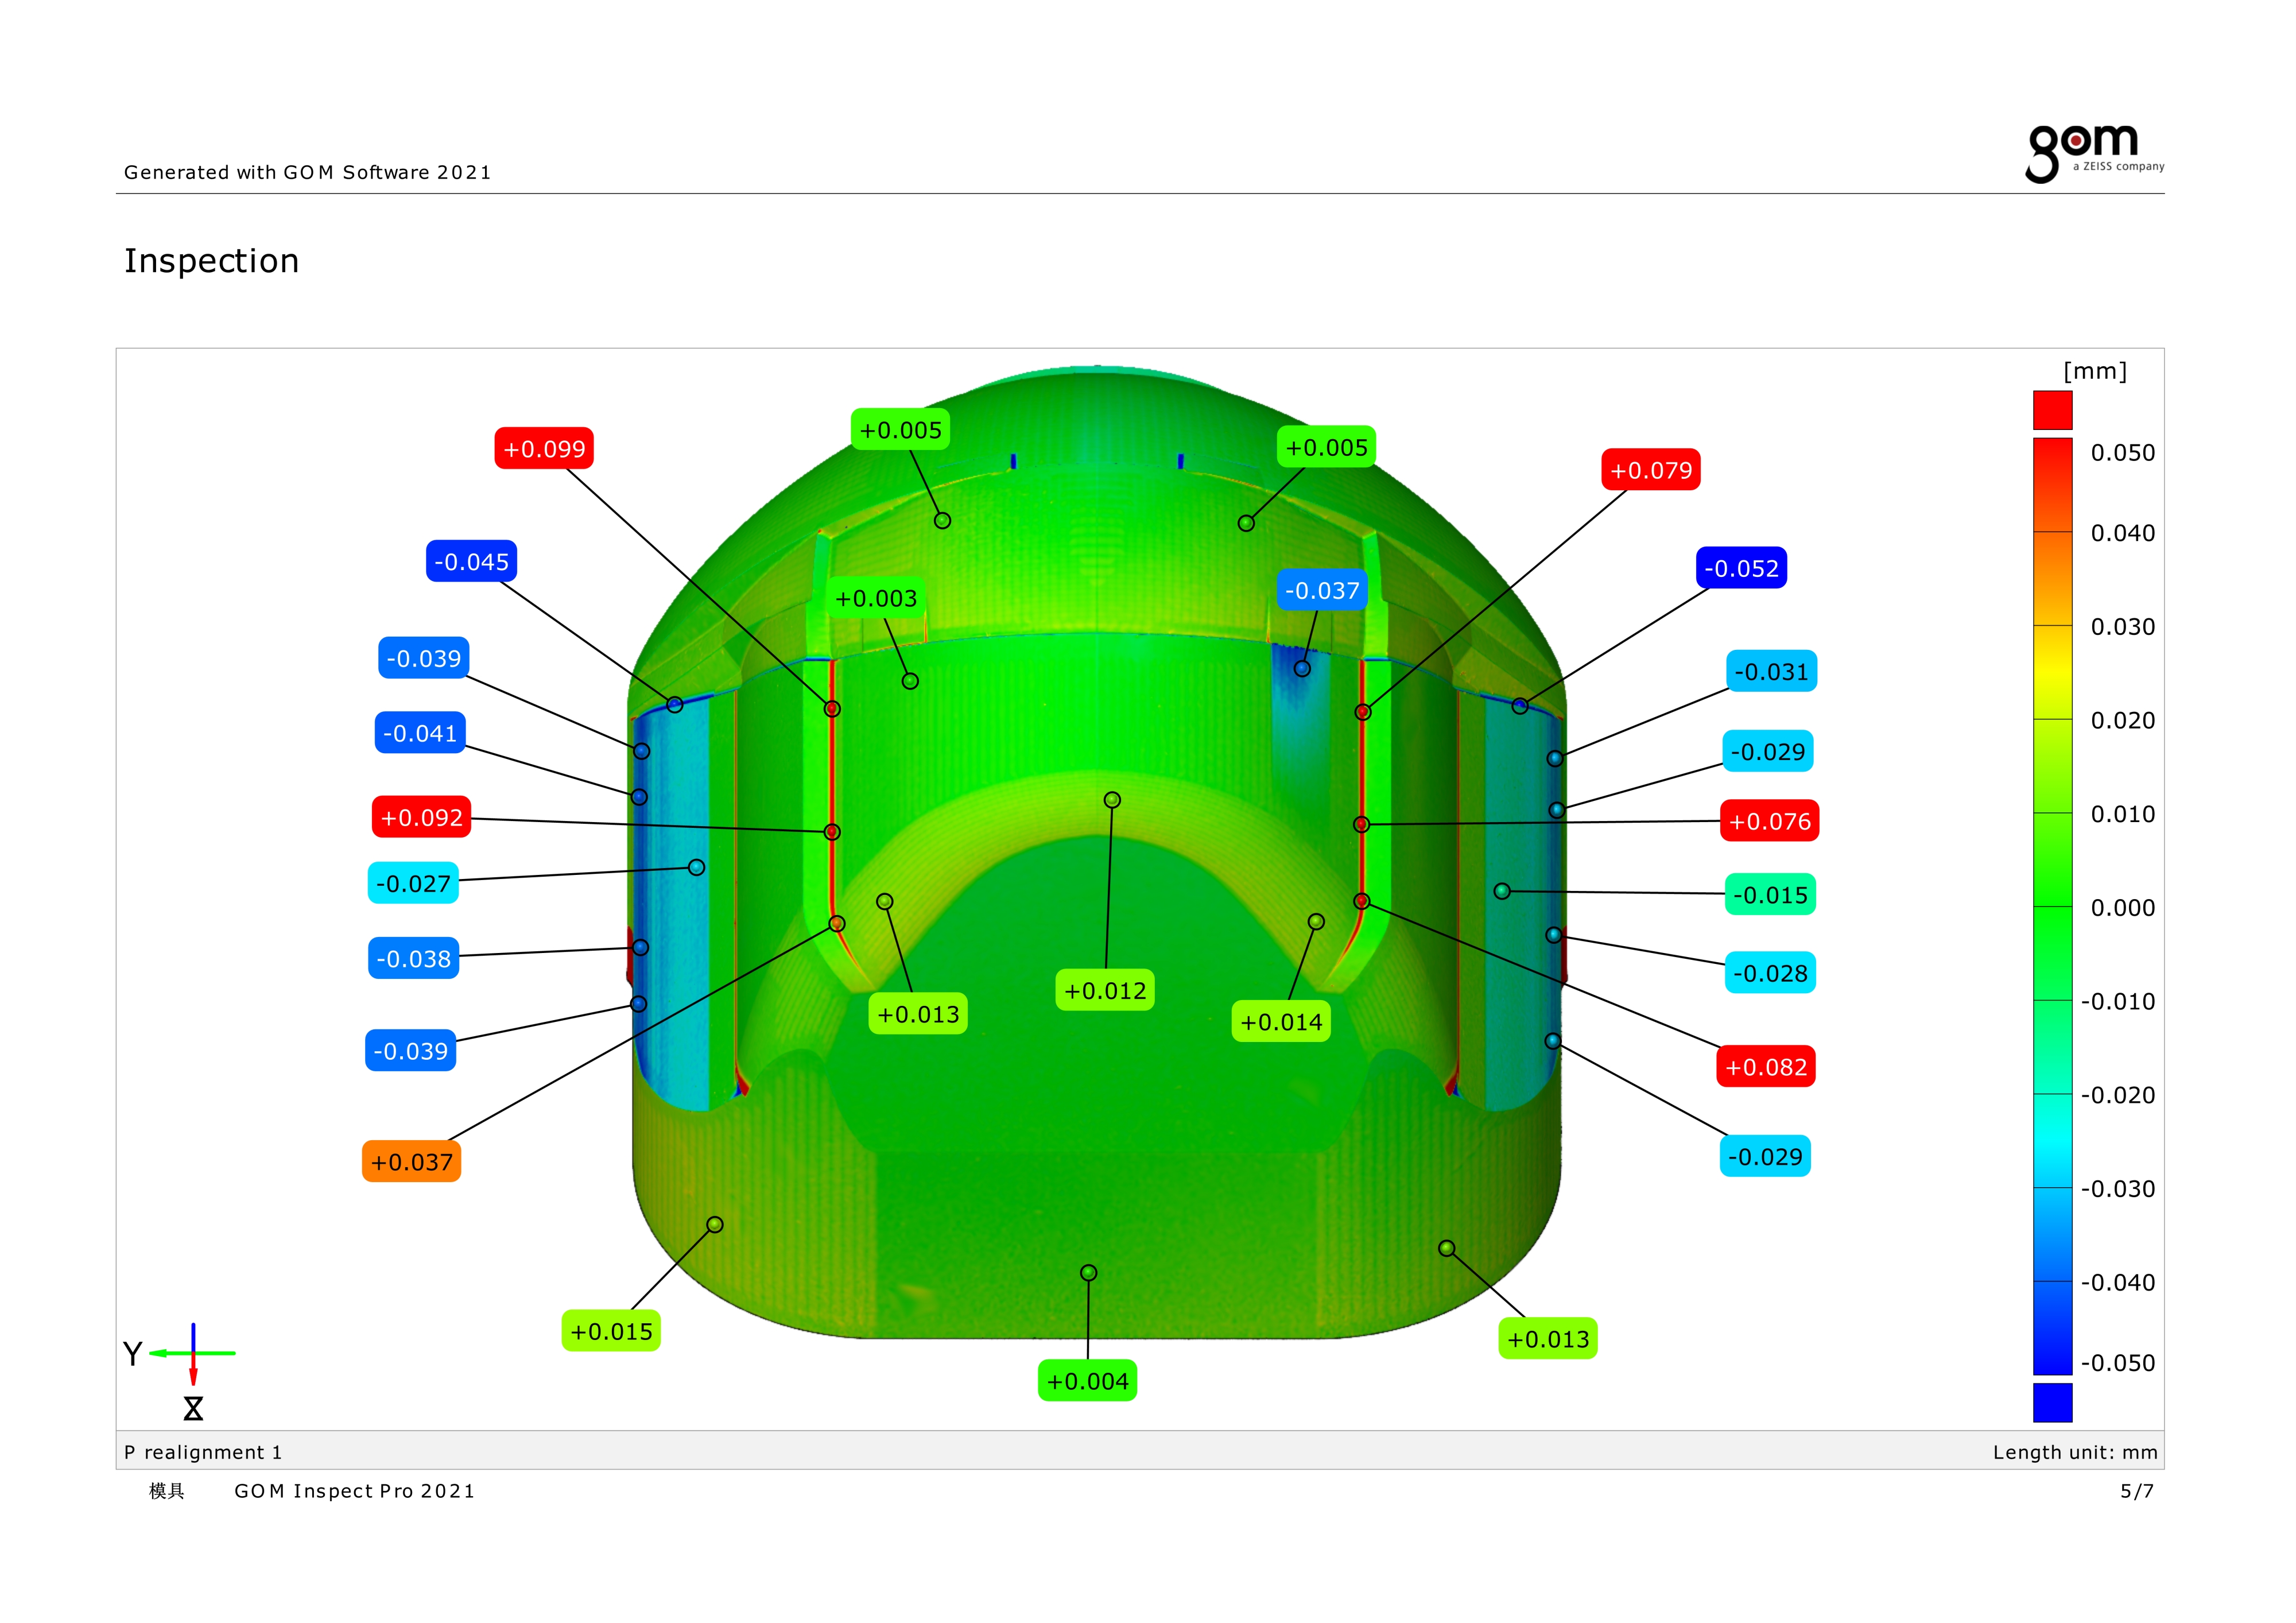This screenshot has height=1623, width=2296.
Task: Click the -0.010 legend scale value
Action: pyautogui.click(x=2118, y=1001)
